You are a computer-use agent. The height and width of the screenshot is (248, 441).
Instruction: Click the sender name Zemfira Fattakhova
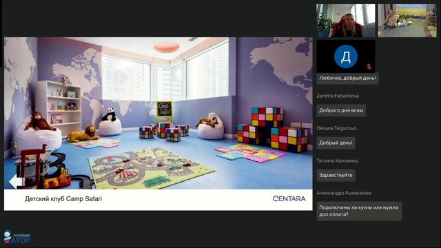pos(338,96)
